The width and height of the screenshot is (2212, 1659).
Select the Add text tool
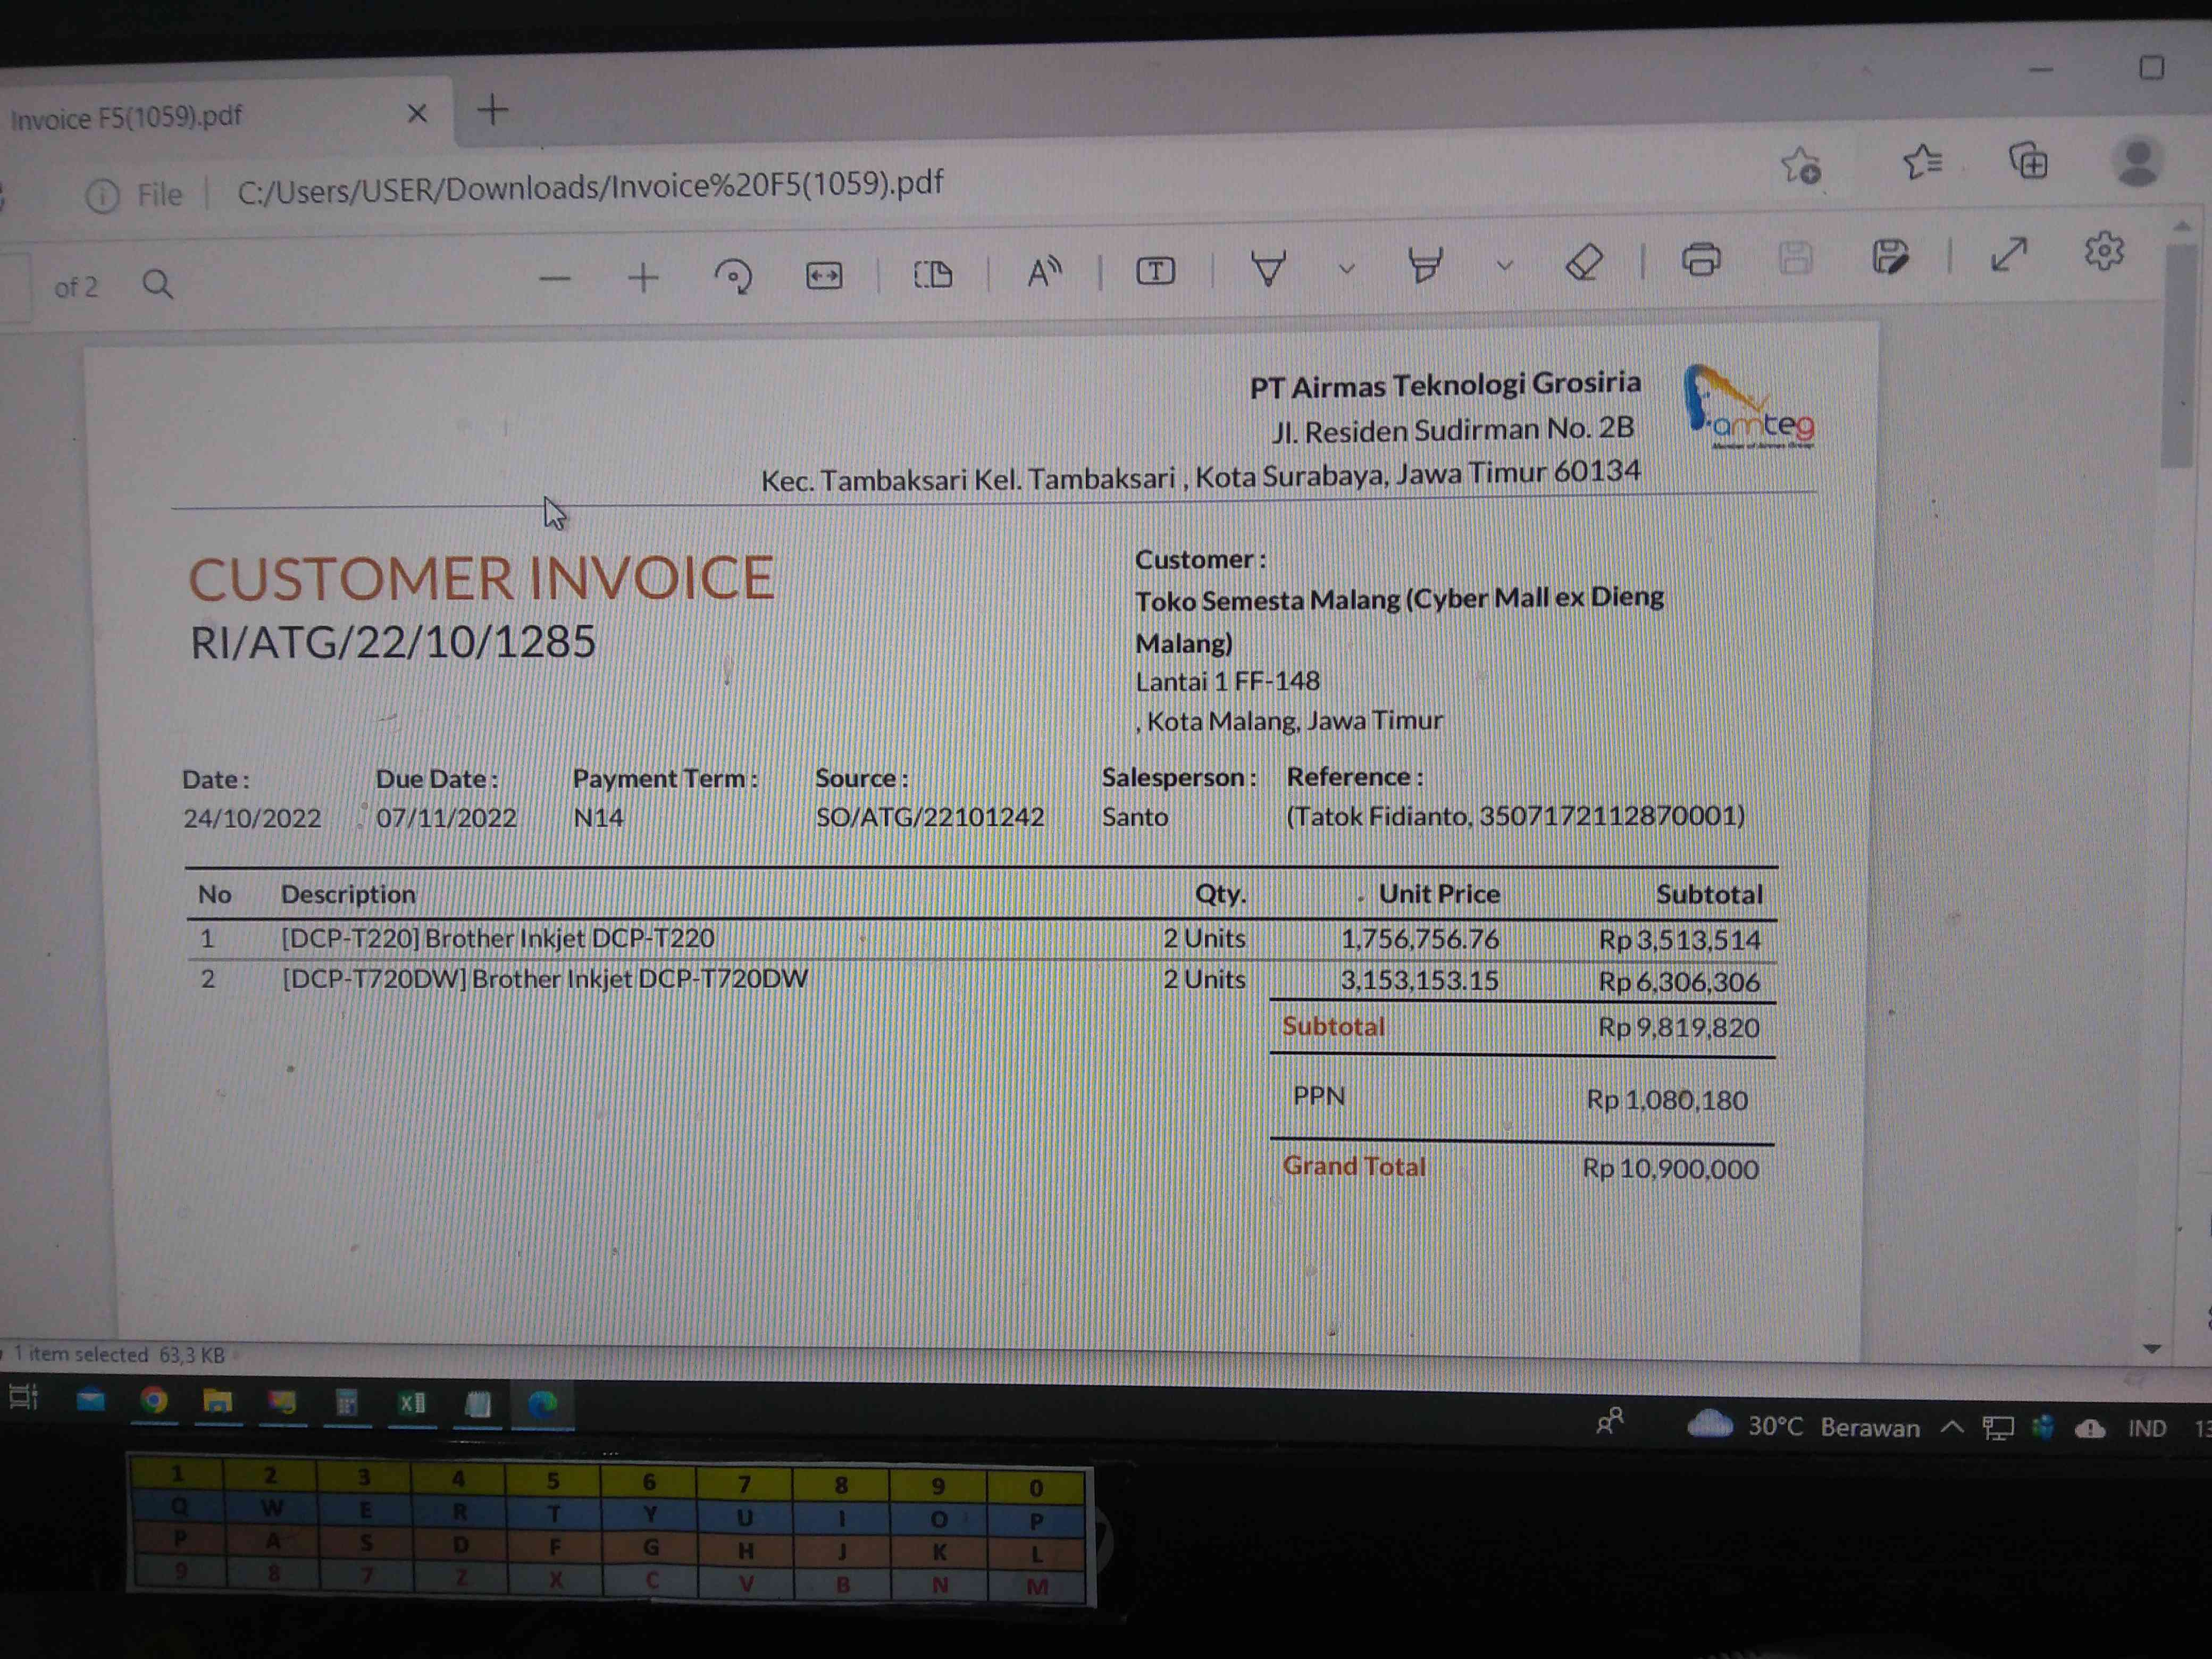pyautogui.click(x=1155, y=270)
